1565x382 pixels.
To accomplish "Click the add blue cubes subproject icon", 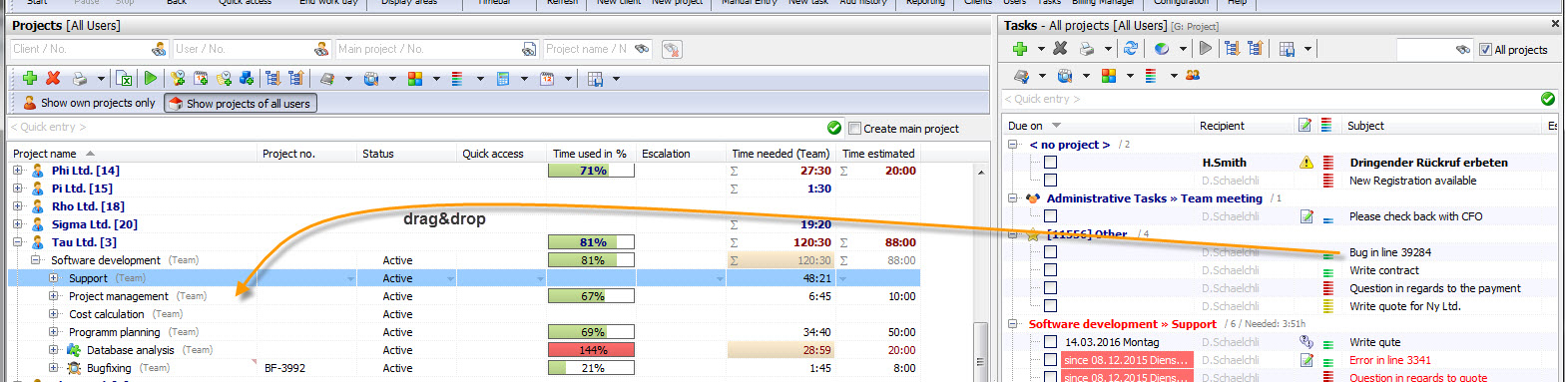I will point(247,78).
